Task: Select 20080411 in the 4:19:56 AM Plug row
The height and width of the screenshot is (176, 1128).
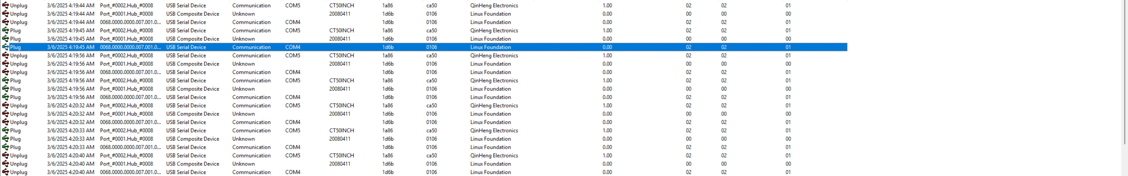Action: [340, 89]
